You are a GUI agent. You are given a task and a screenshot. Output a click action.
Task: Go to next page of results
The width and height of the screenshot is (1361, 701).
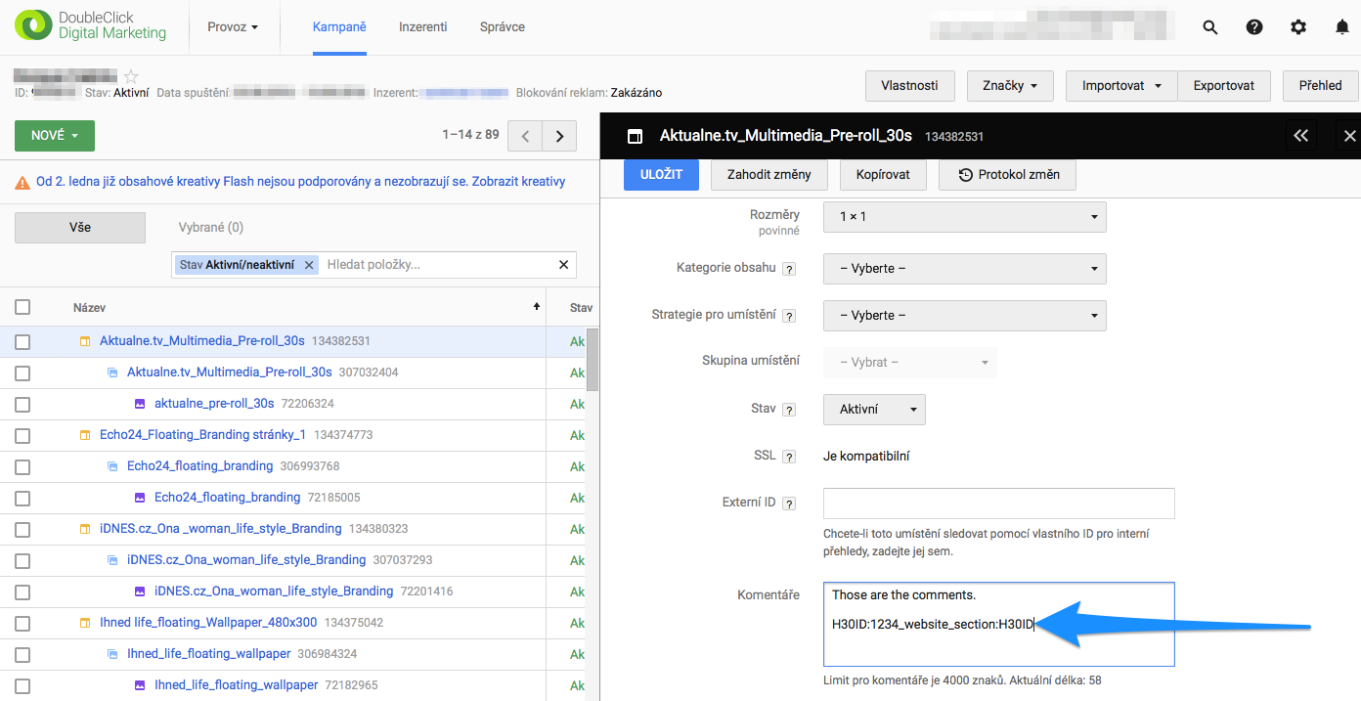point(559,136)
